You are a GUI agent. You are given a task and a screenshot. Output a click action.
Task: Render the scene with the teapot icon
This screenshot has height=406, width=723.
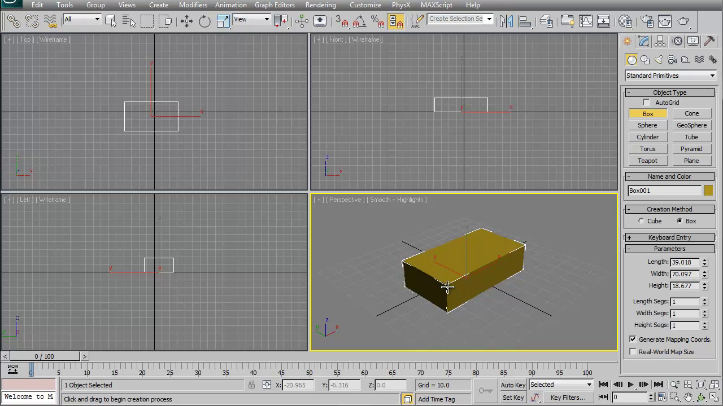[683, 21]
